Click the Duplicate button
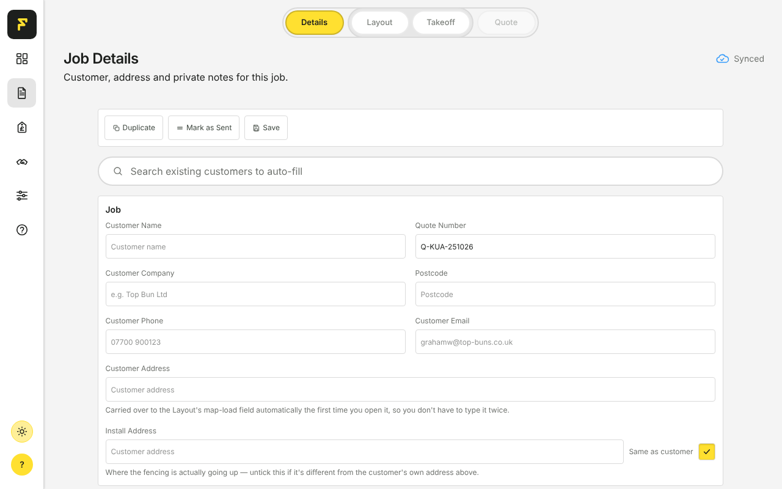Screen dimensions: 782x489 point(134,128)
